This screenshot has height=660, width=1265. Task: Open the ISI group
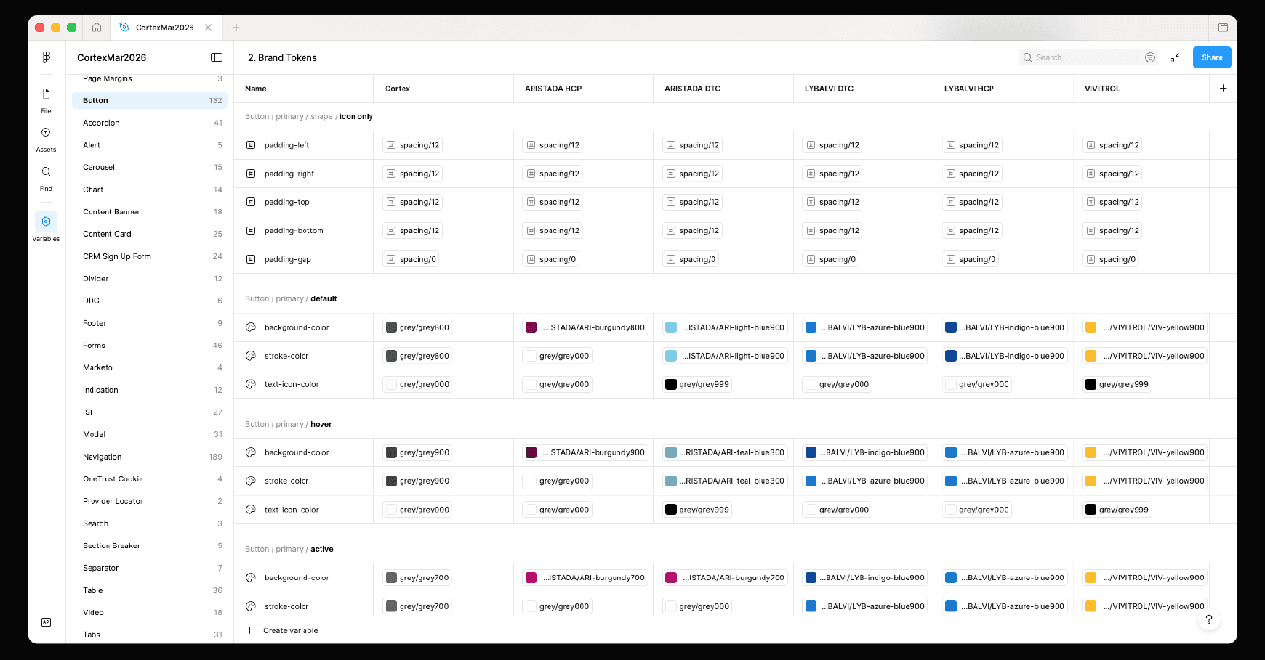coord(150,412)
